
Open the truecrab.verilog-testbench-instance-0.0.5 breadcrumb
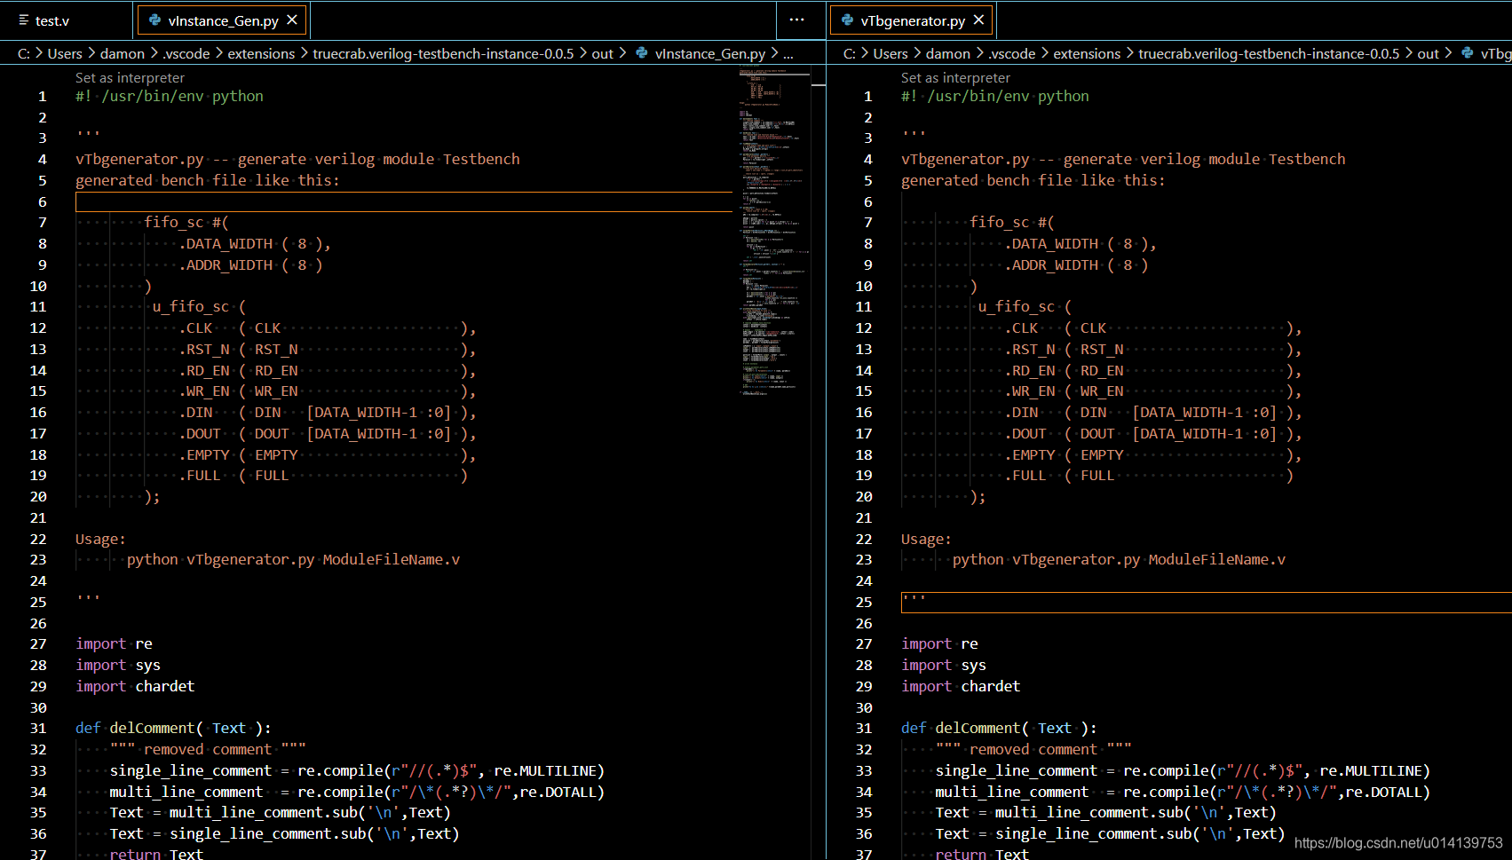[444, 53]
